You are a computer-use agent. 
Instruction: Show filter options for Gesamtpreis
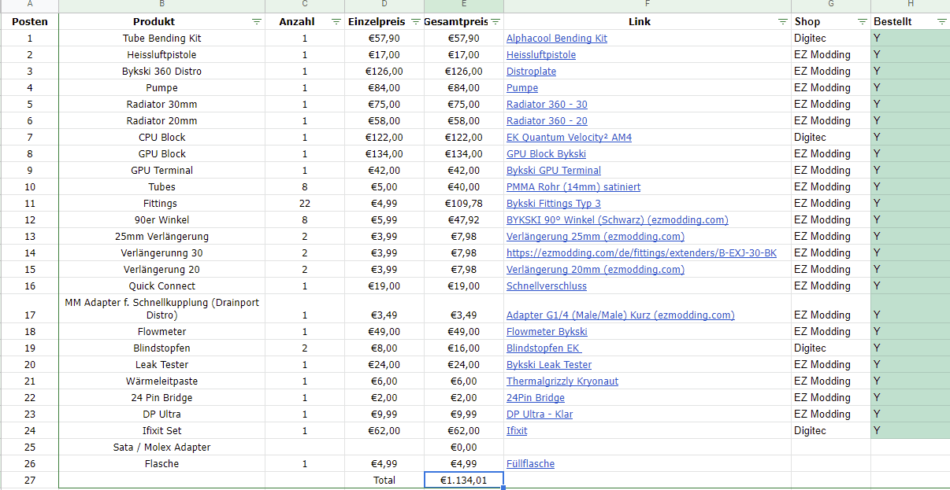click(495, 22)
